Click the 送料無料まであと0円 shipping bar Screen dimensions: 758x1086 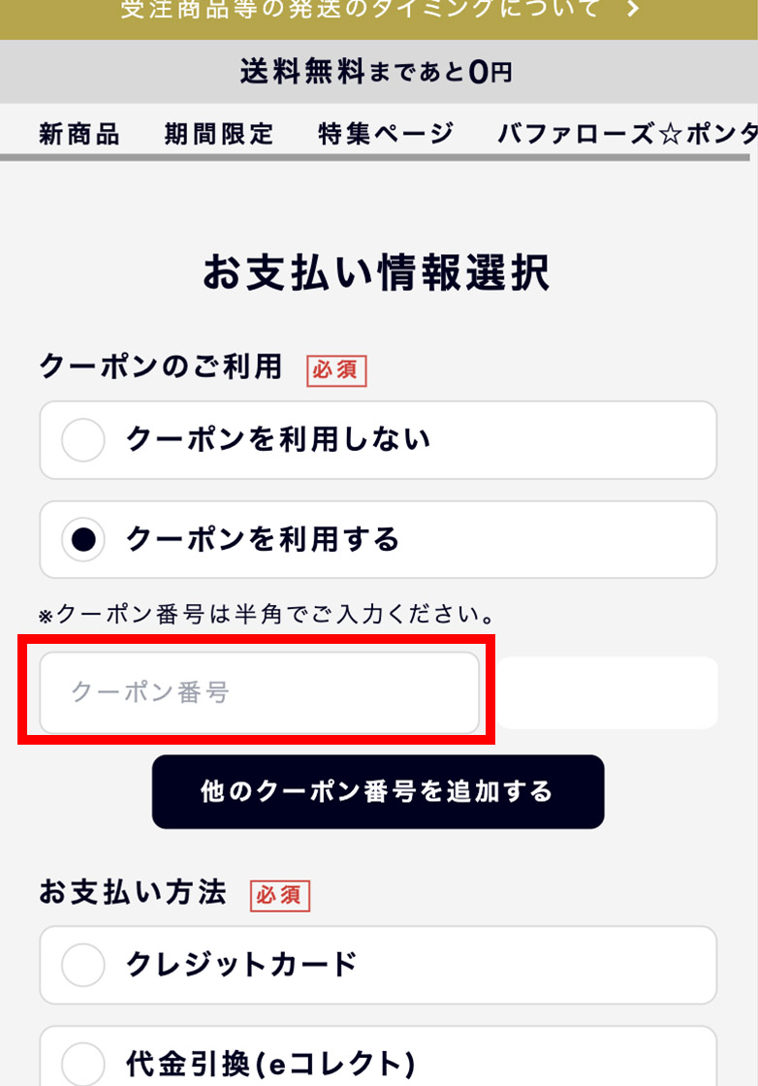pos(376,72)
